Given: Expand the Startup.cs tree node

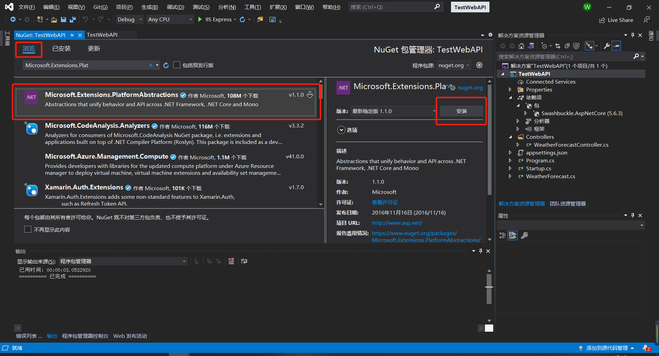Looking at the screenshot, I should coord(510,169).
